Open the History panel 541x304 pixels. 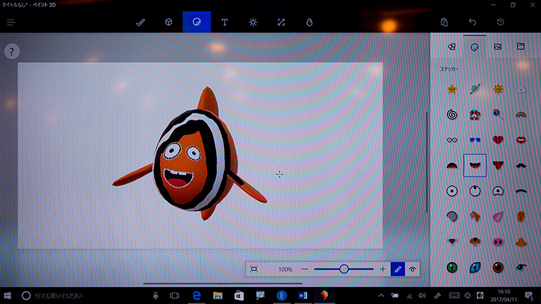(x=500, y=22)
